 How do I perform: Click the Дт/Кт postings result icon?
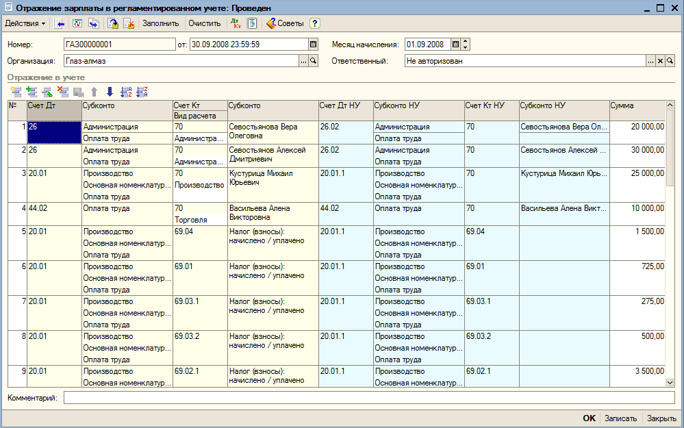(x=236, y=23)
